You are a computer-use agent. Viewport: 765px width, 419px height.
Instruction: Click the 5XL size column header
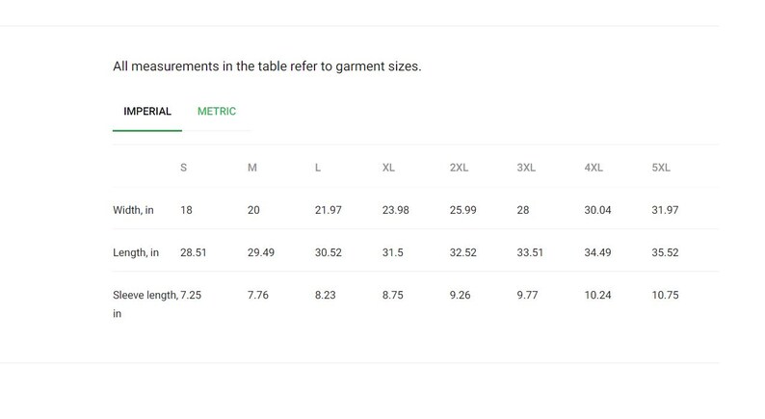[661, 168]
